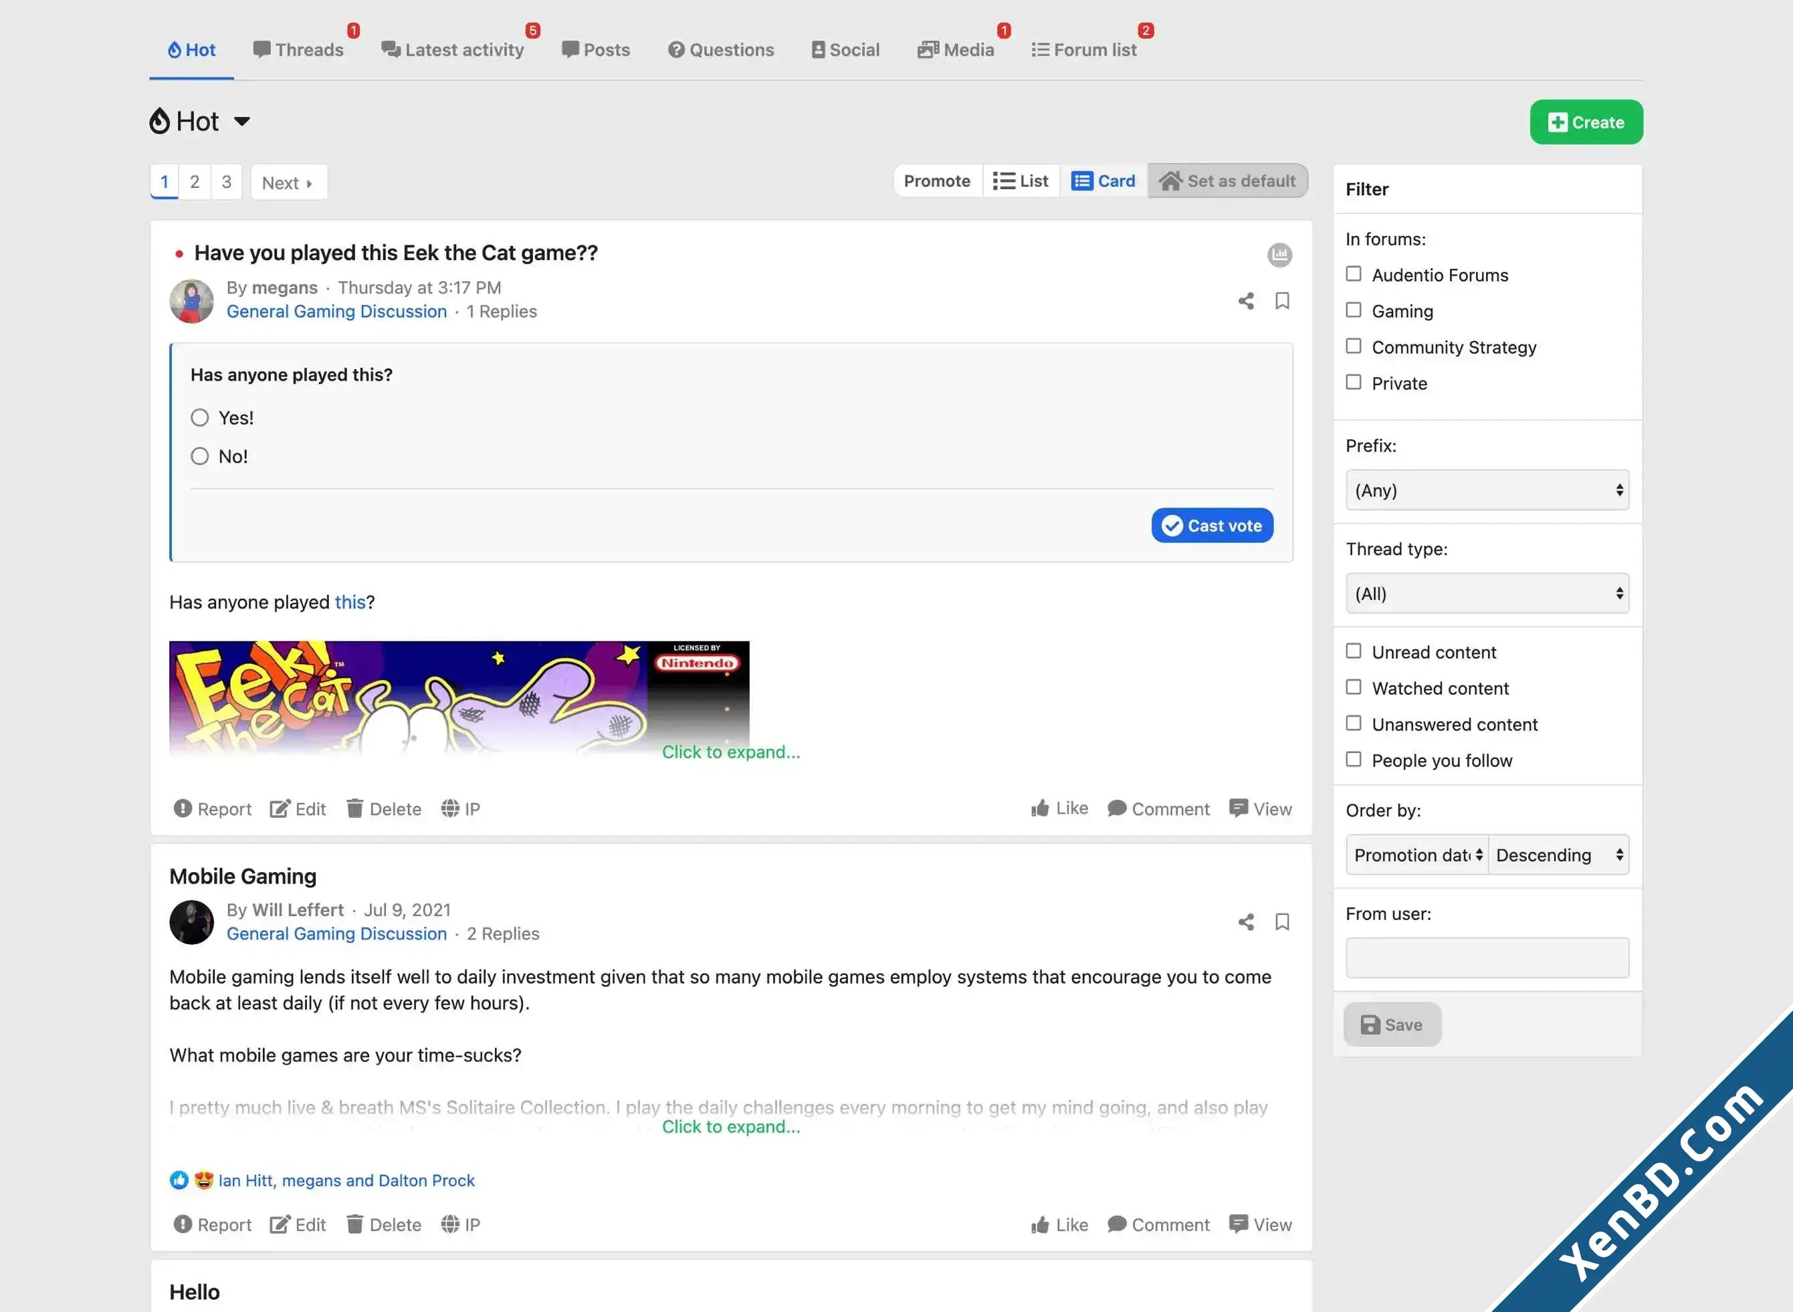This screenshot has width=1793, height=1312.
Task: Check the Audentio Forums filter
Action: coord(1353,274)
